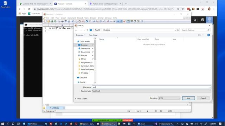225x126 pixels.
Task: Open Window menu in EditPlus
Action: tap(108, 18)
